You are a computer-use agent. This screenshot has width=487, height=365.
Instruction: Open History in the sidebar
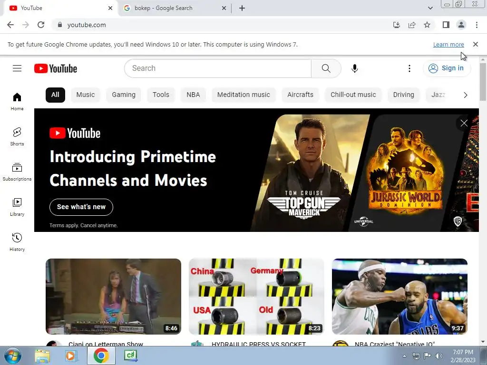17,242
